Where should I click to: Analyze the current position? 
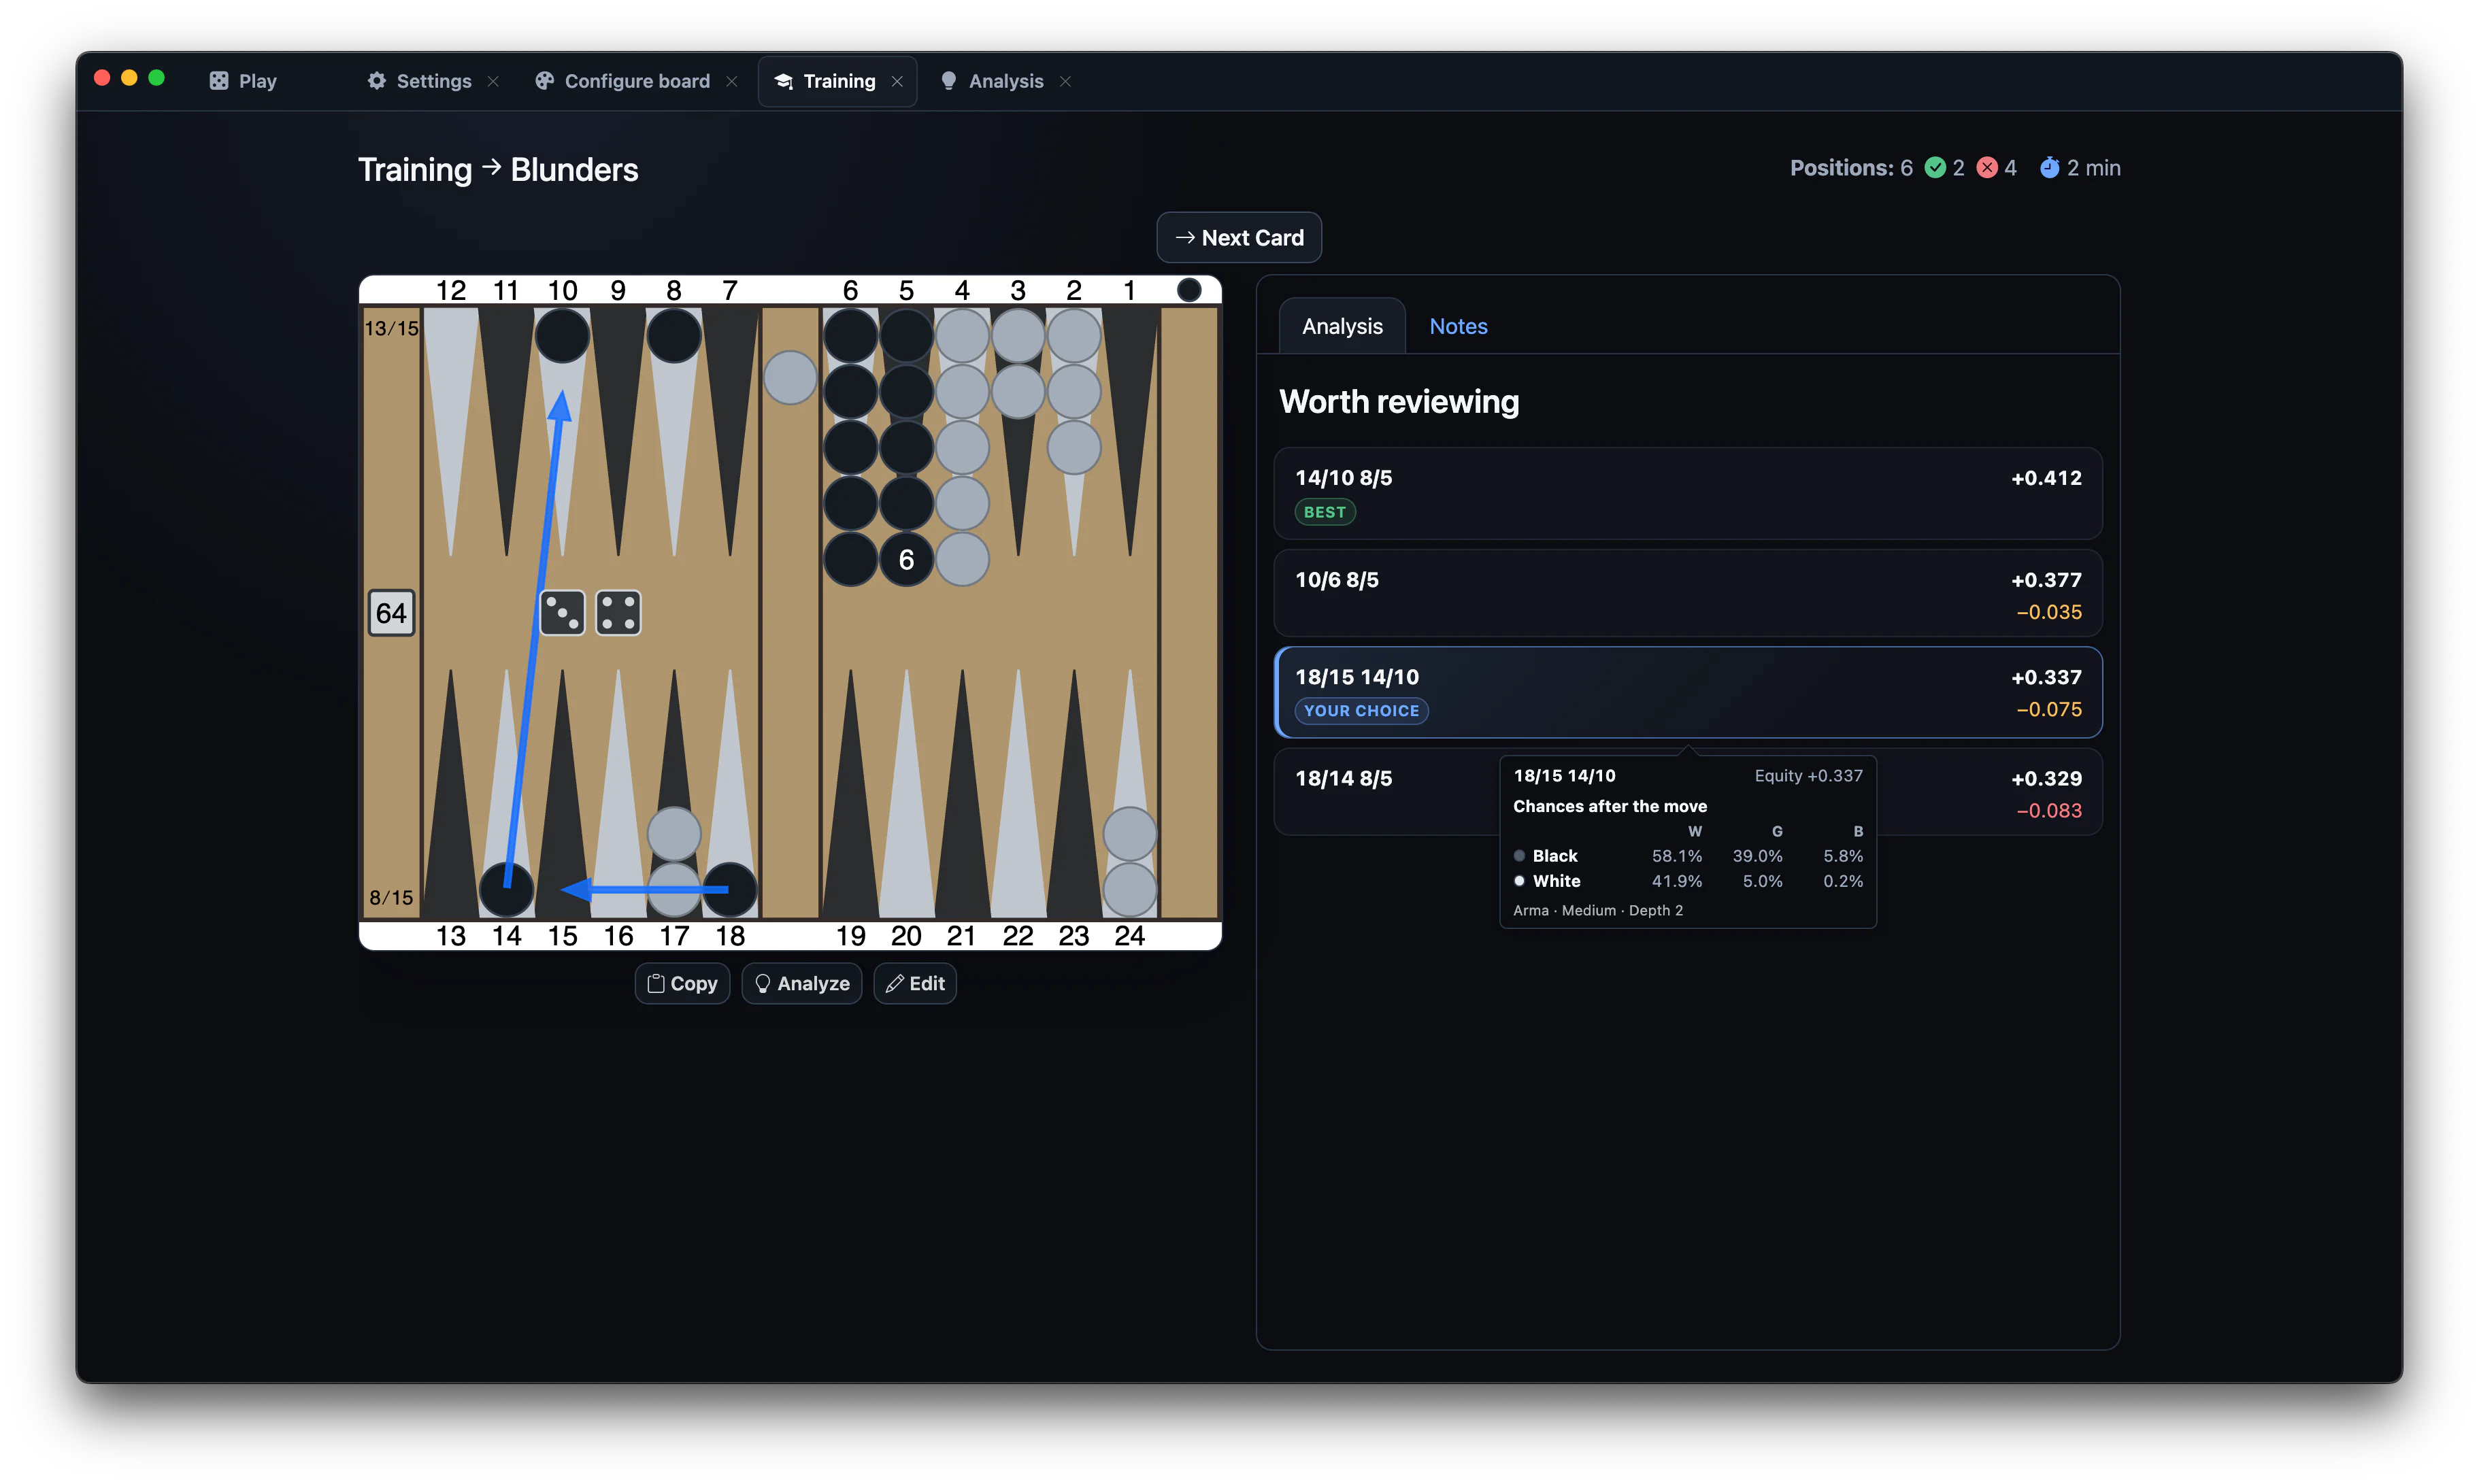[x=802, y=984]
